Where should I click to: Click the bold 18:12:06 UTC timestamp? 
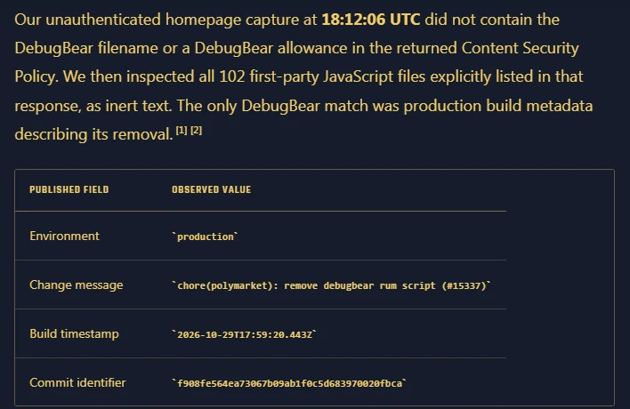click(371, 20)
